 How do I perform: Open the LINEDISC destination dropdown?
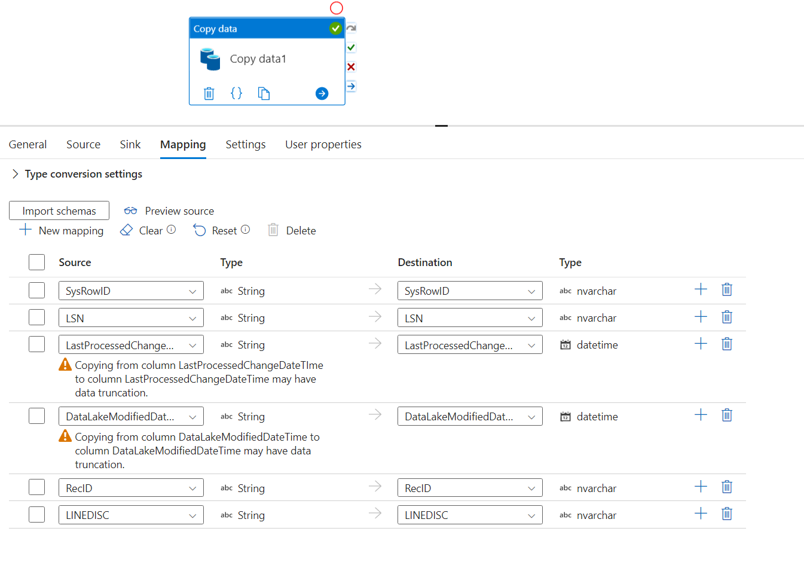470,515
